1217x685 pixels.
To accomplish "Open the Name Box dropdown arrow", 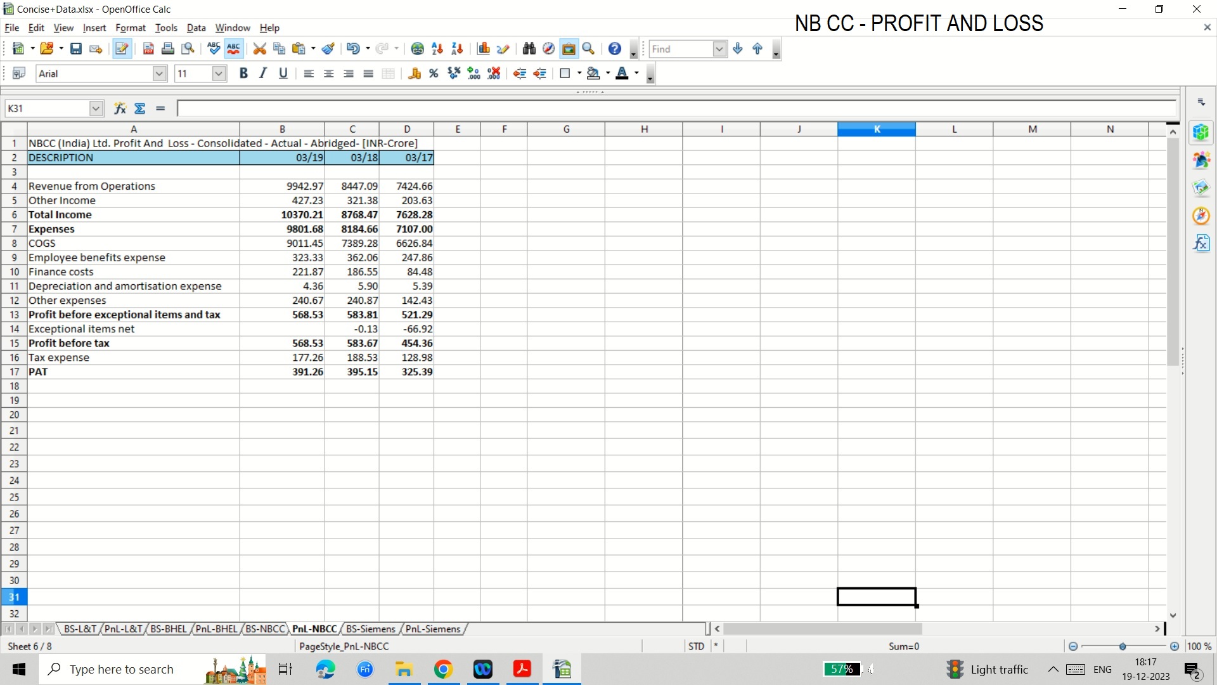I will (96, 108).
